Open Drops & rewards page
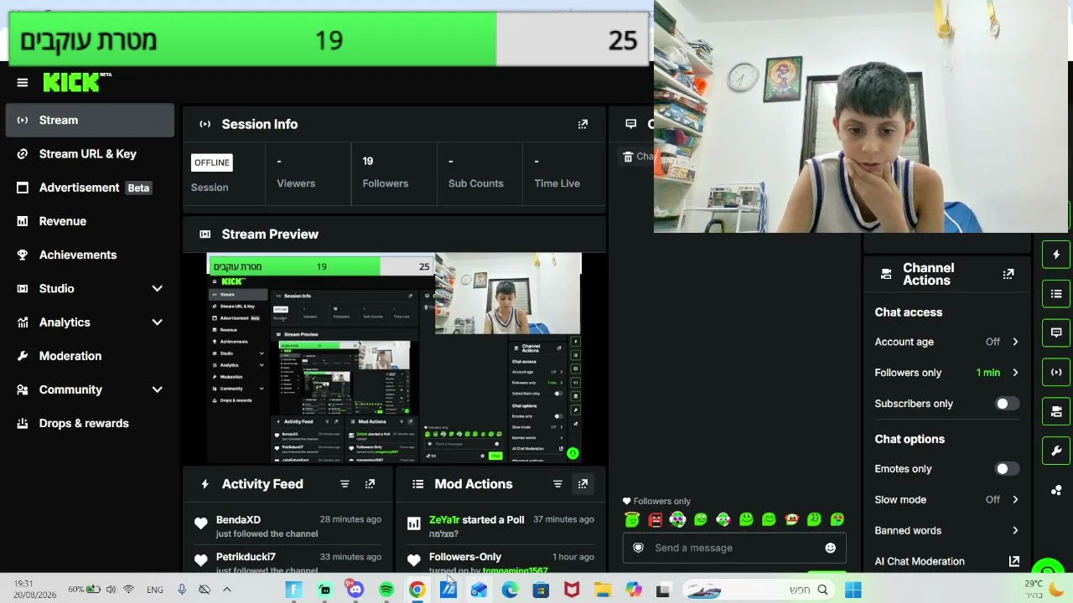 (x=90, y=423)
